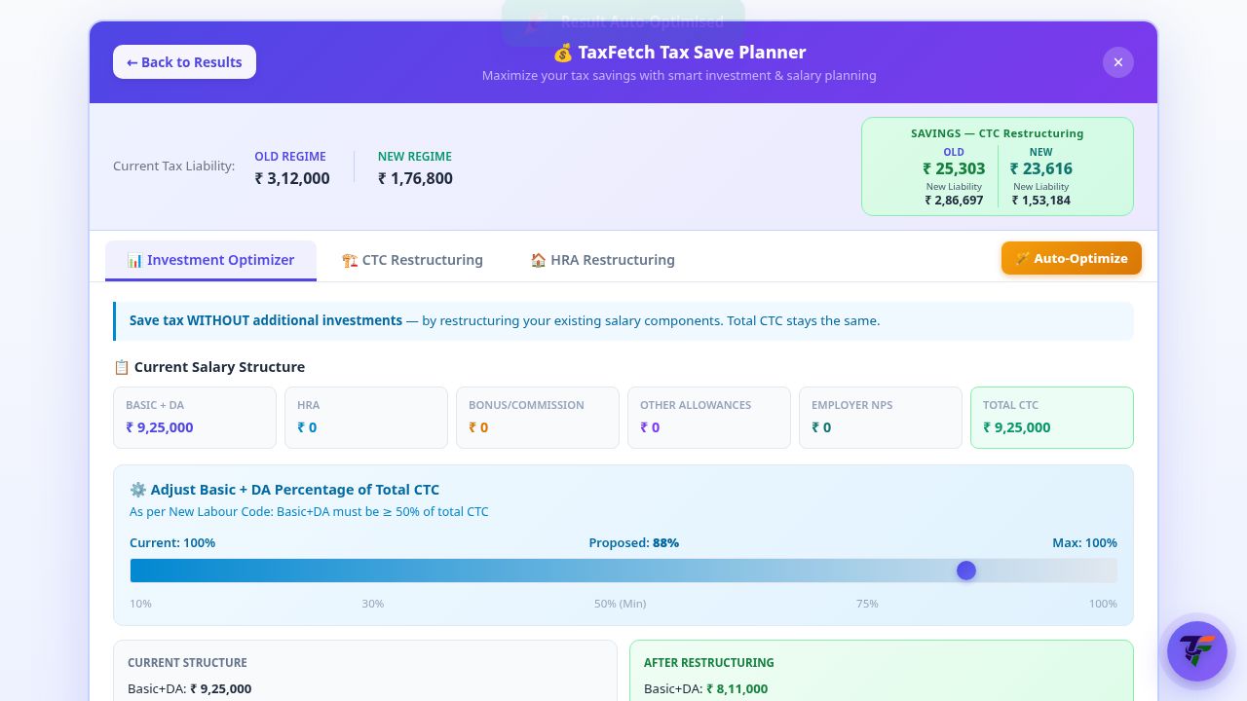This screenshot has width=1247, height=701.
Task: Click After Restructuring Basic+DA ₹ 8,11,000
Action: [x=737, y=689]
